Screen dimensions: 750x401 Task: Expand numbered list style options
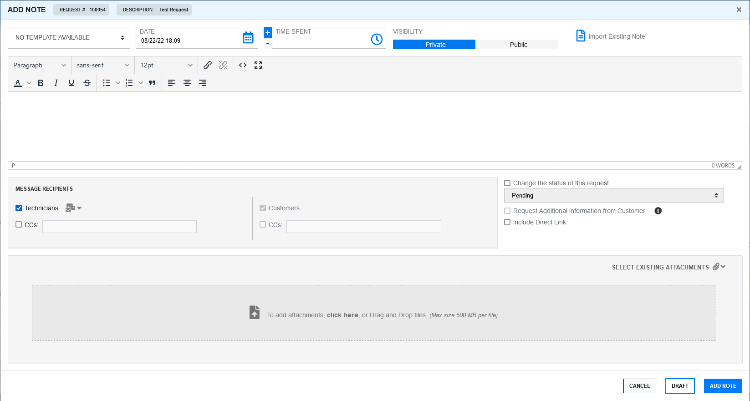pyautogui.click(x=141, y=83)
